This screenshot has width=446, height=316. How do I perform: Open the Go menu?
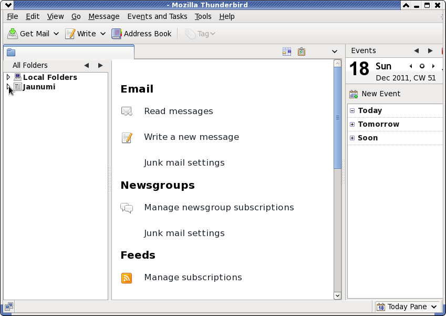tap(76, 16)
